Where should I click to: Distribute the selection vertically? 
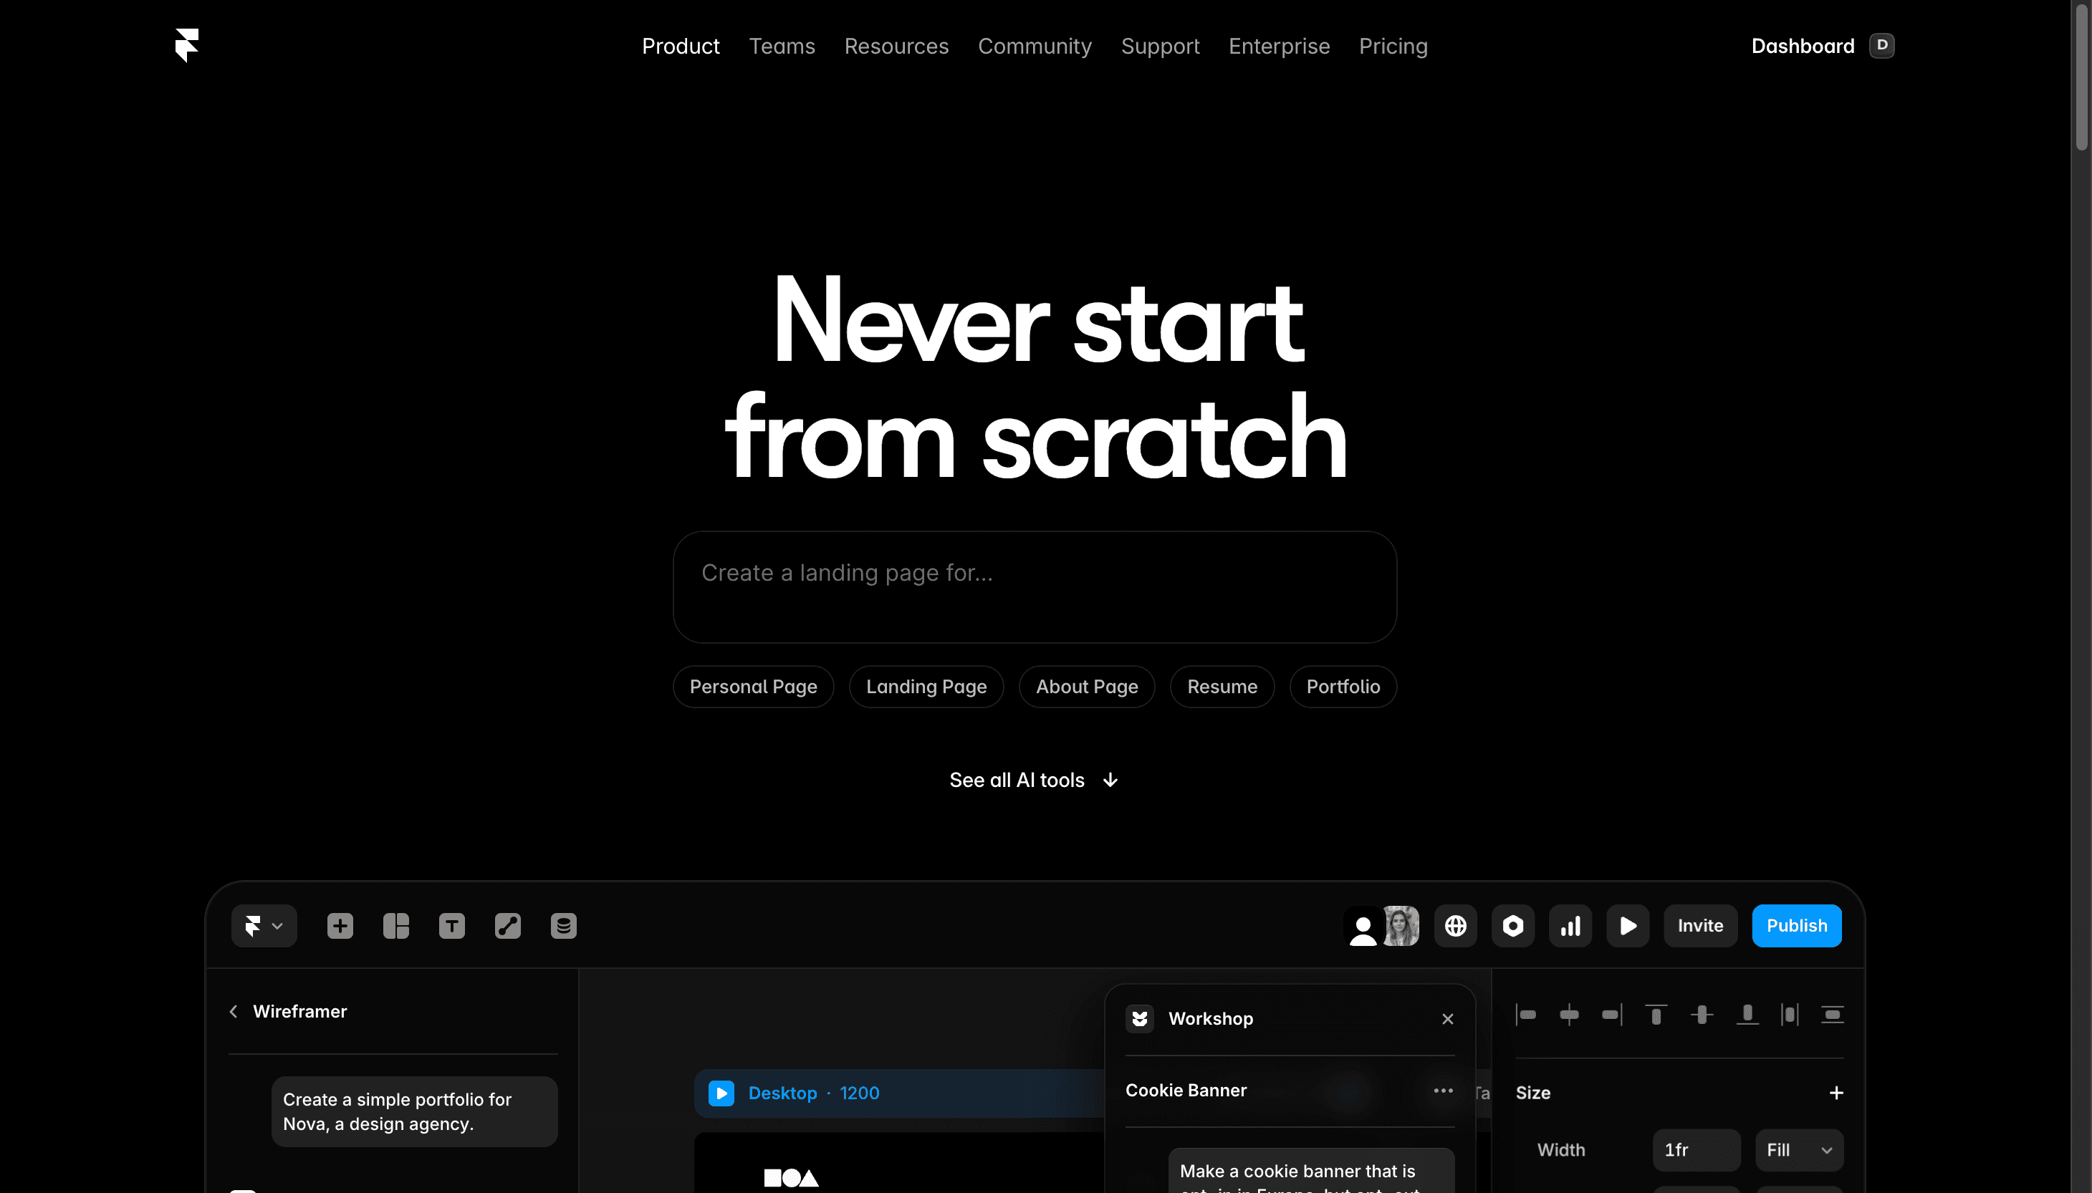tap(1832, 1015)
